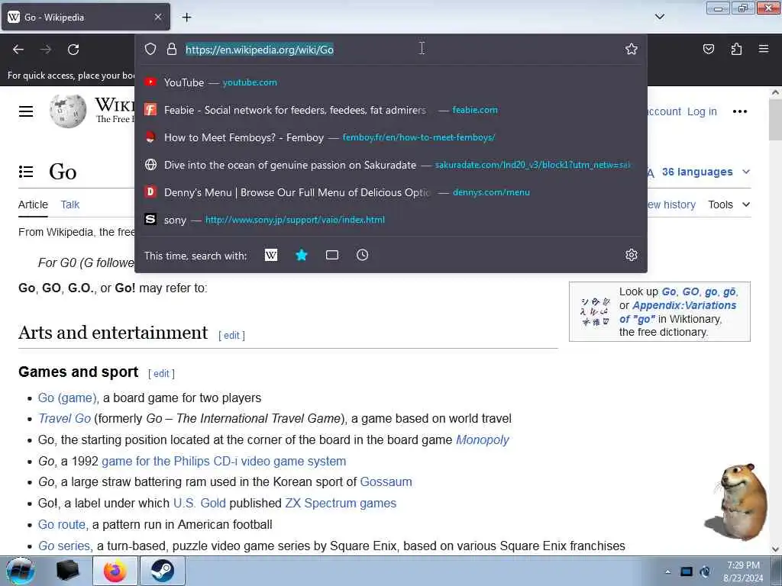Image resolution: width=782 pixels, height=586 pixels.
Task: Edit the Arts and entertainment section
Action: click(231, 336)
